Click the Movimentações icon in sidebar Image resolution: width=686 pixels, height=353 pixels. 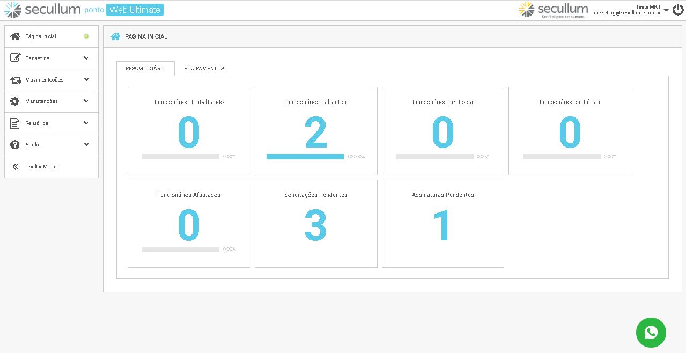tap(14, 79)
